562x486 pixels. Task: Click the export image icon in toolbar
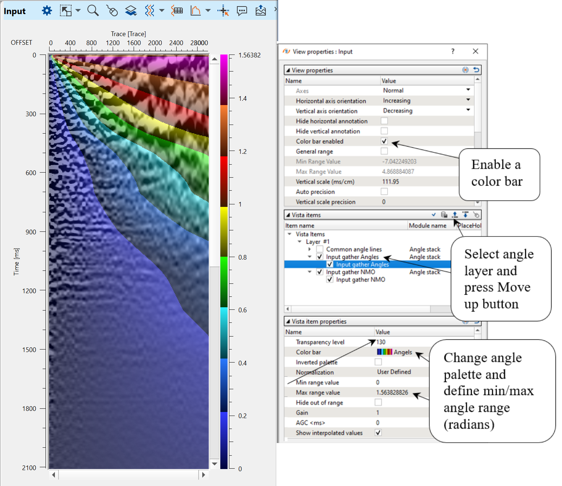click(260, 11)
